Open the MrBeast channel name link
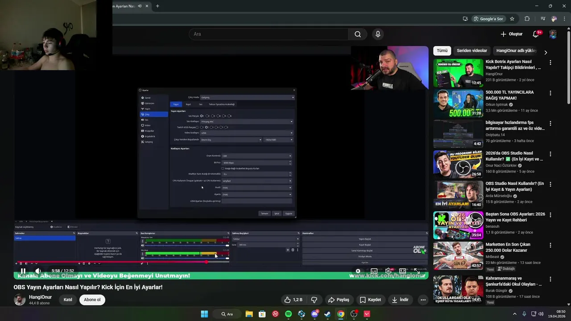This screenshot has width=571, height=321. 492,257
